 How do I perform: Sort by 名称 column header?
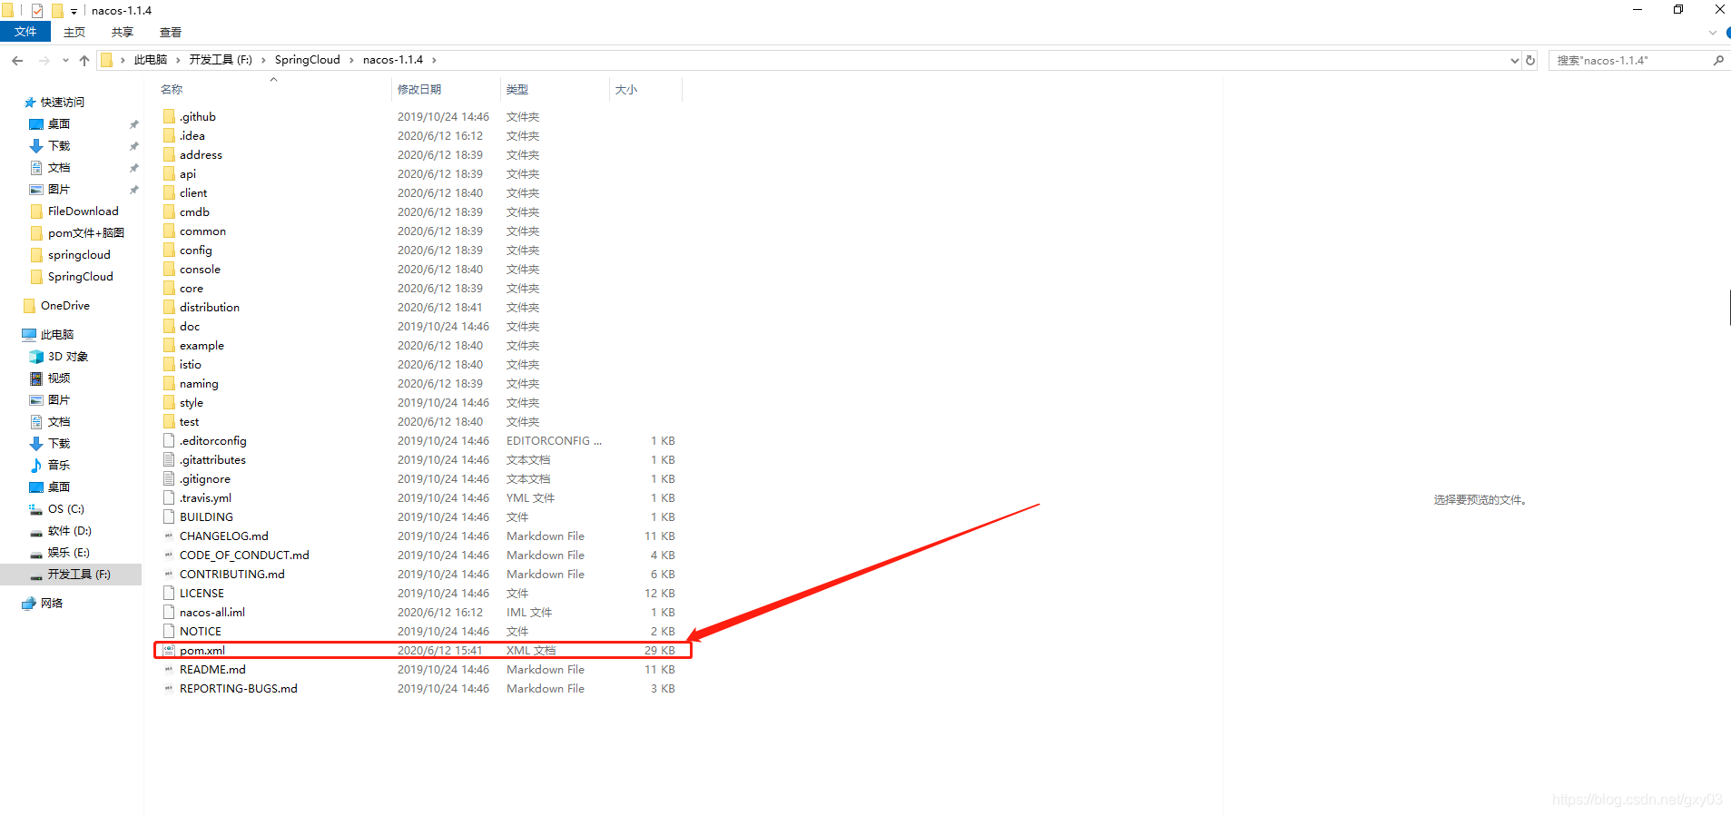[172, 89]
